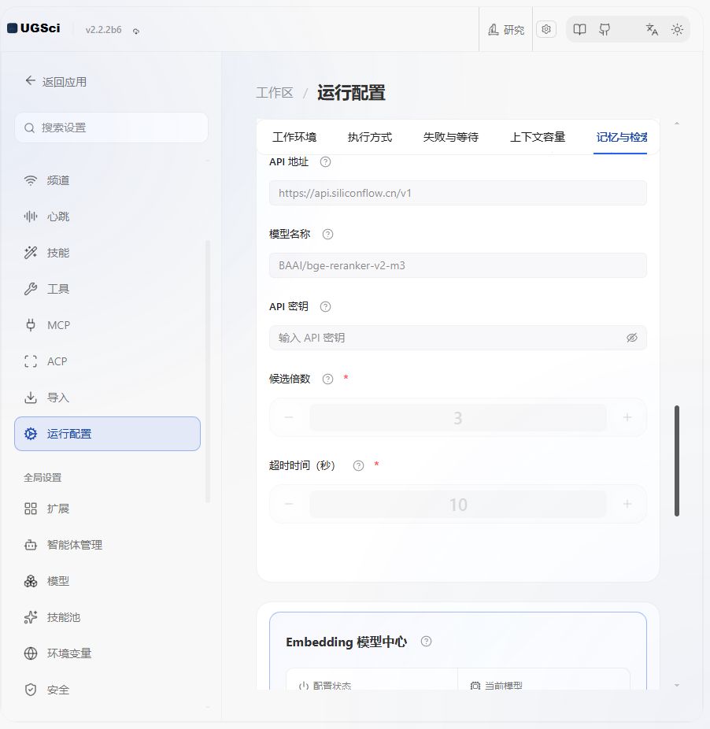
Task: Click the scroll-down arrow of content pane
Action: pyautogui.click(x=677, y=685)
